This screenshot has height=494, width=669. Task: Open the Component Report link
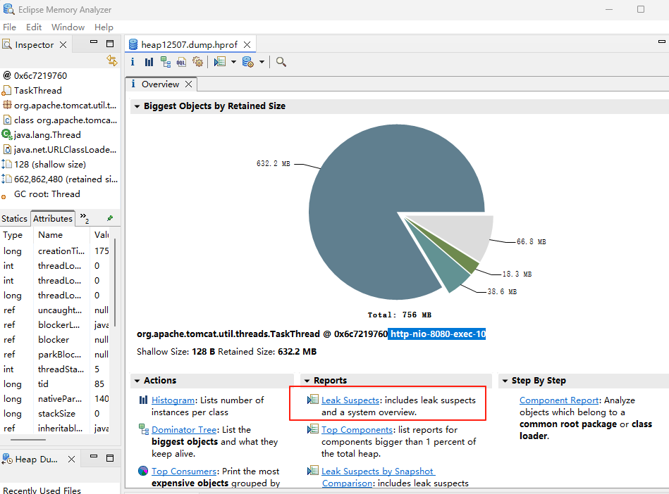point(558,400)
